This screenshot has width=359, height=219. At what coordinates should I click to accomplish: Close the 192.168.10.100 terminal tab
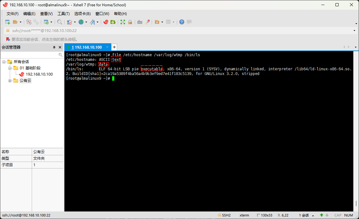tap(107, 47)
